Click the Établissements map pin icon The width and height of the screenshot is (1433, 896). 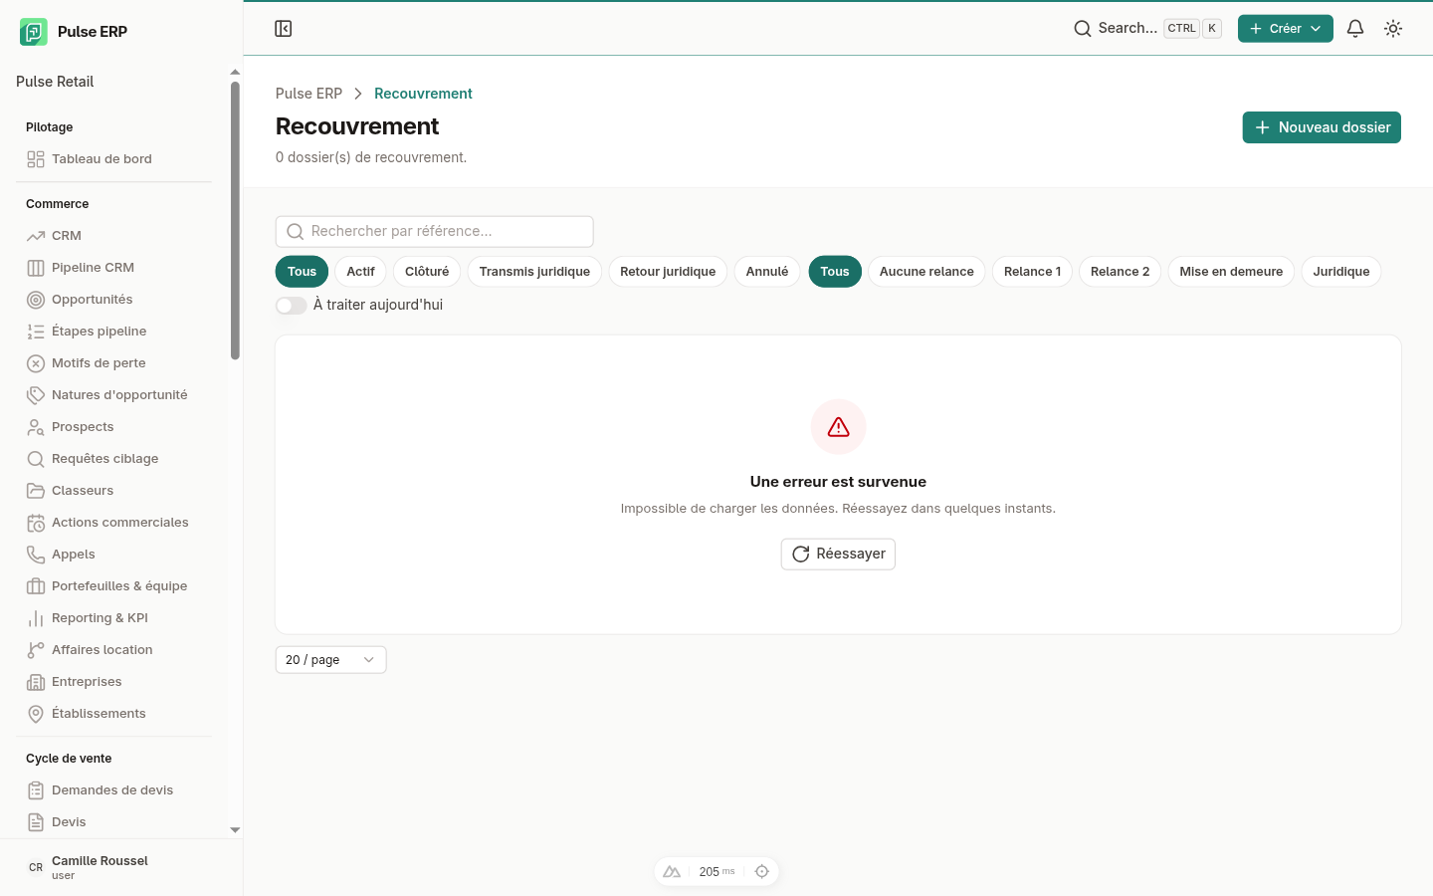(x=36, y=714)
